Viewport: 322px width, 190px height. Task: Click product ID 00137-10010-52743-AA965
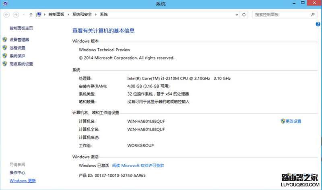pyautogui.click(x=120, y=176)
